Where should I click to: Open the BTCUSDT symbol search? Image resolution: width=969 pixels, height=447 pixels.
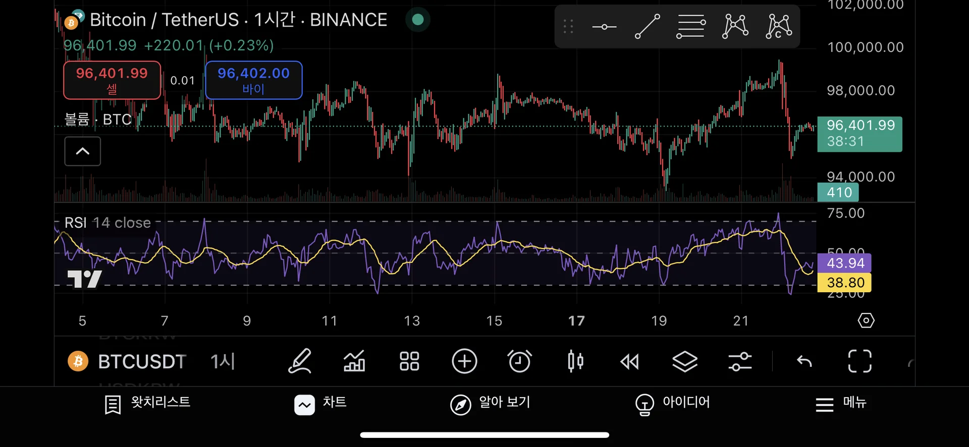coord(141,361)
